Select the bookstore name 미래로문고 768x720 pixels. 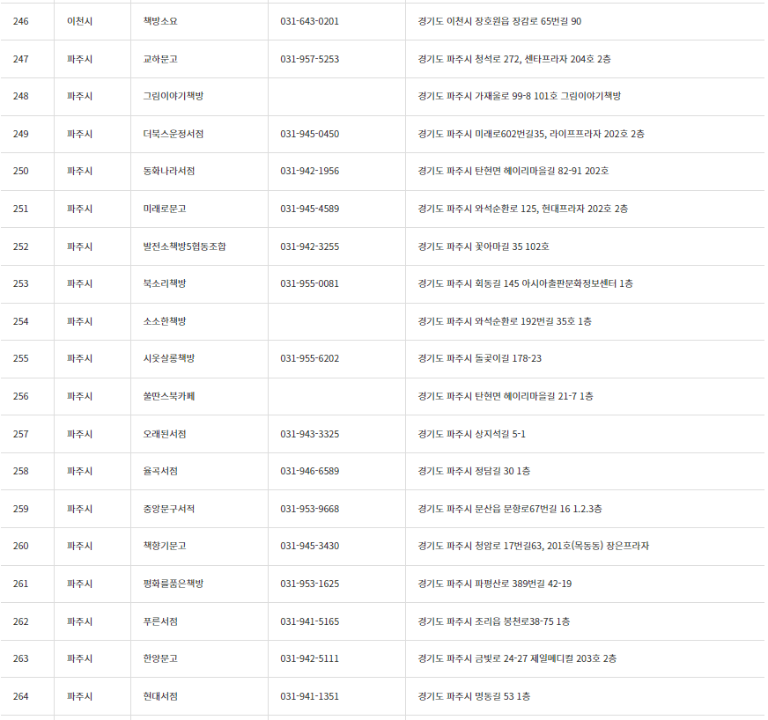pos(165,209)
